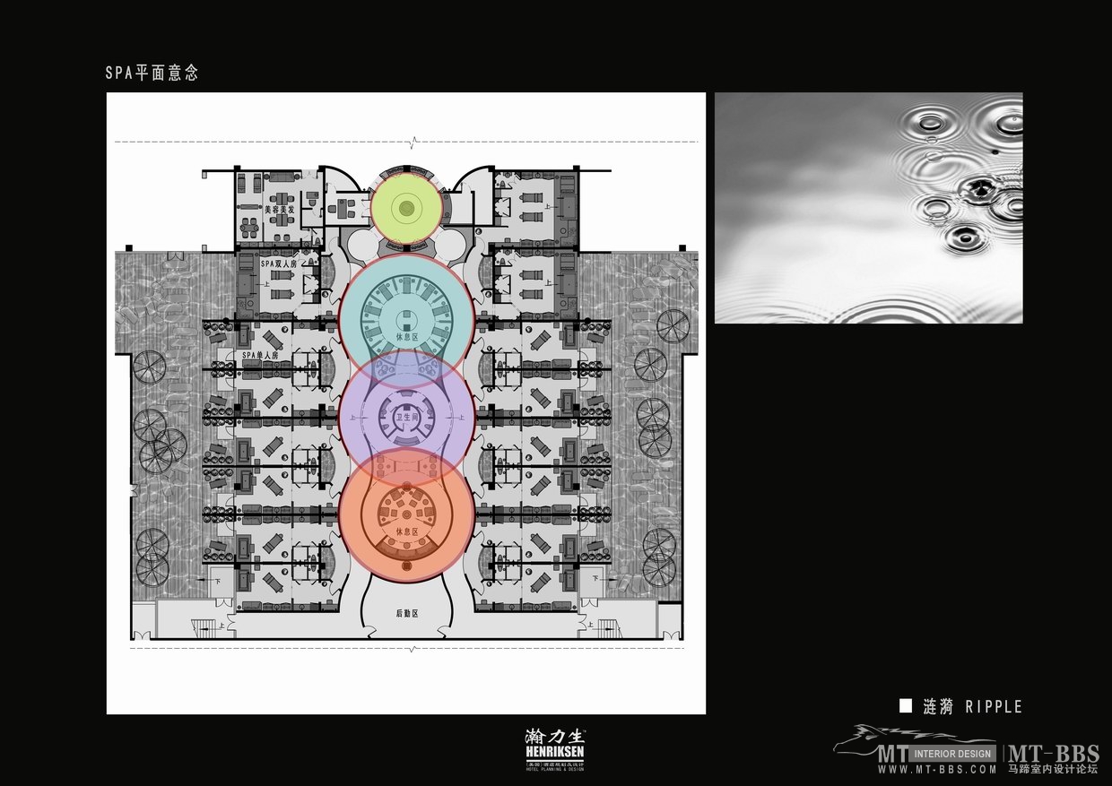Click the 美容美发 room label
1112x786 pixels.
coord(279,211)
